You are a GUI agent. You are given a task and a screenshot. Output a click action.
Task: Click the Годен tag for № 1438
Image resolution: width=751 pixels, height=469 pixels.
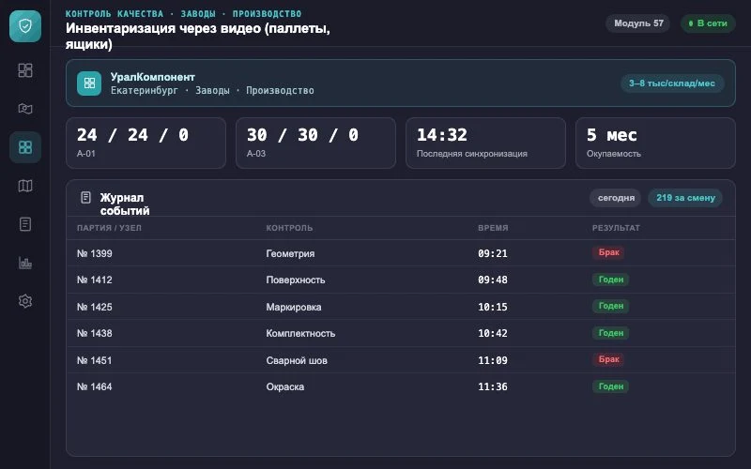(611, 333)
